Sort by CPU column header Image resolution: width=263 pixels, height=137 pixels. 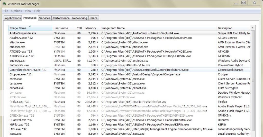[x=79, y=28]
